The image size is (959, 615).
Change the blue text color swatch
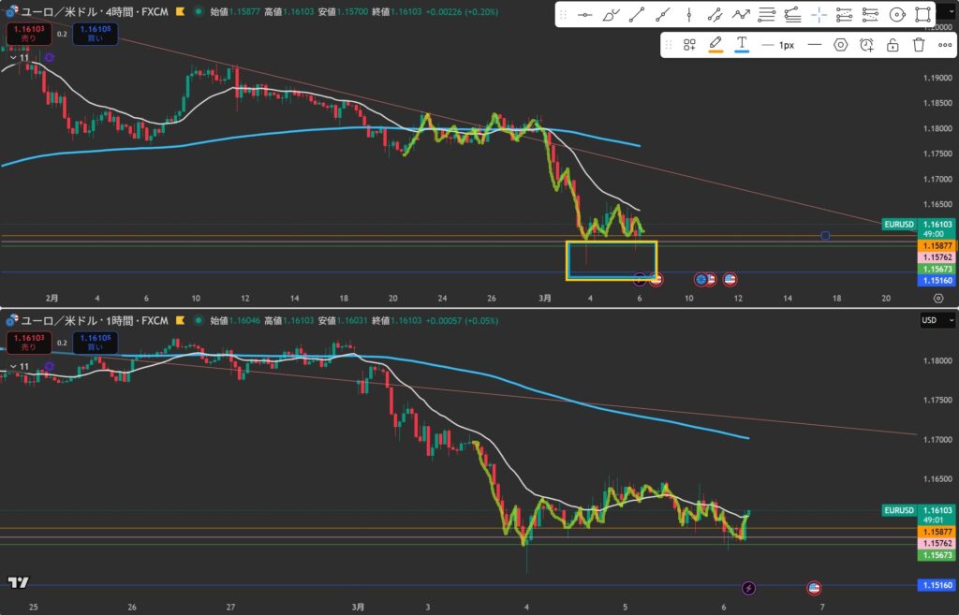pyautogui.click(x=741, y=44)
